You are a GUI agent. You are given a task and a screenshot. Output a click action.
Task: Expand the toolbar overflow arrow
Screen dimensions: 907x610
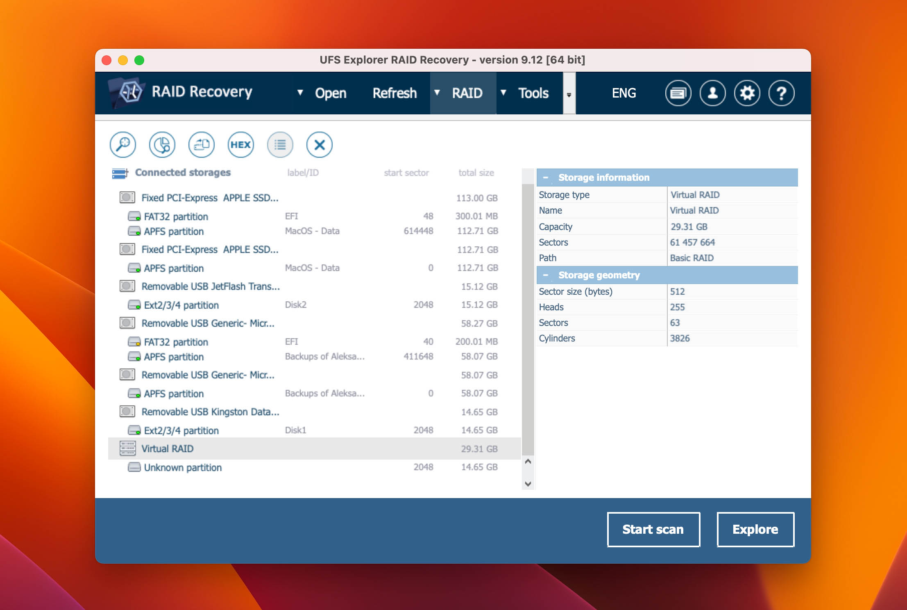click(569, 93)
